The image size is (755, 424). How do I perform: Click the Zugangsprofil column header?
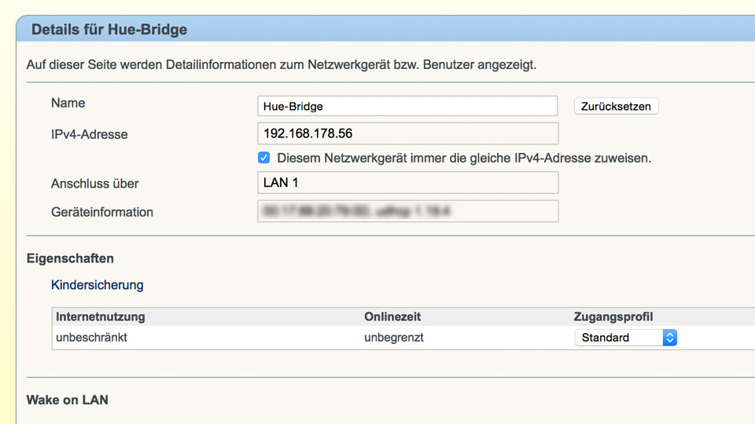point(613,317)
